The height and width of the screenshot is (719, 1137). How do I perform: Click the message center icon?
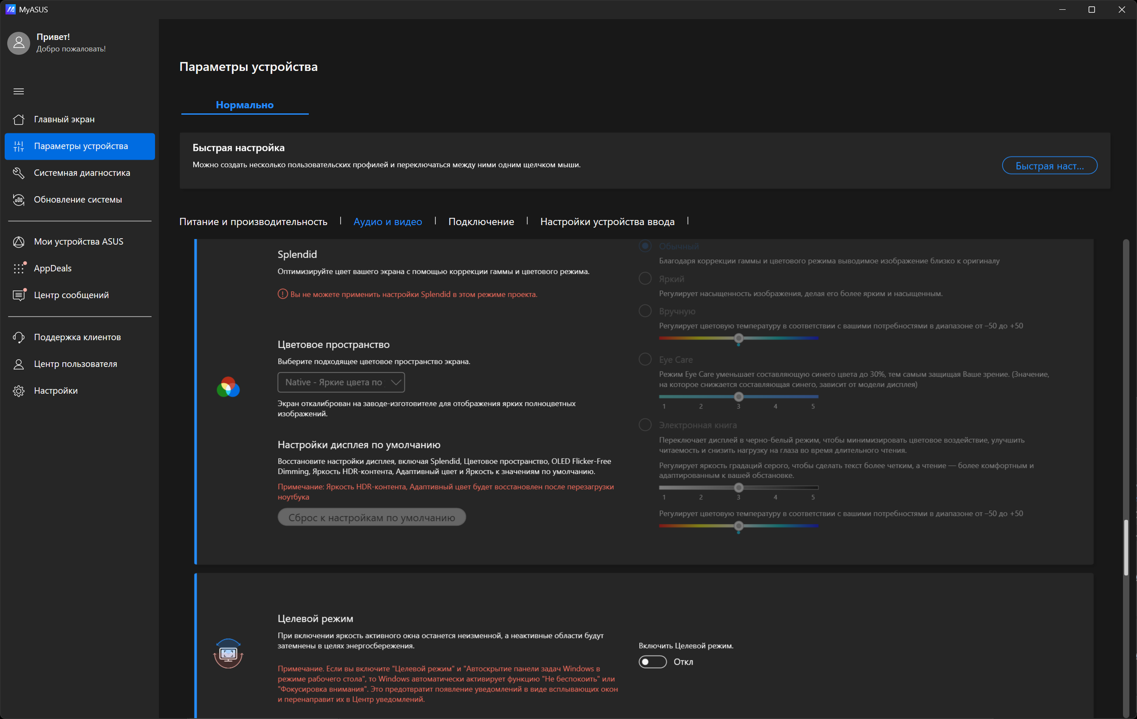click(x=18, y=295)
